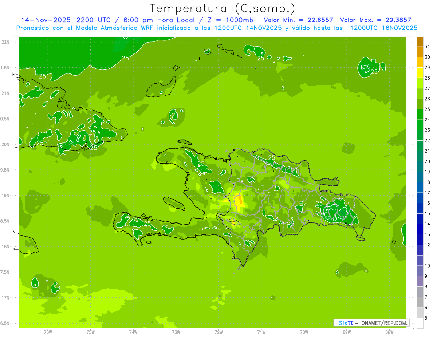Click the latitude label "18N"
The image size is (437, 337).
coord(6,247)
